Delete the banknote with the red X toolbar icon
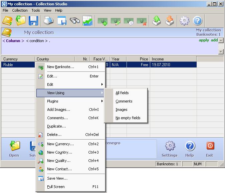 pyautogui.click(x=142, y=21)
